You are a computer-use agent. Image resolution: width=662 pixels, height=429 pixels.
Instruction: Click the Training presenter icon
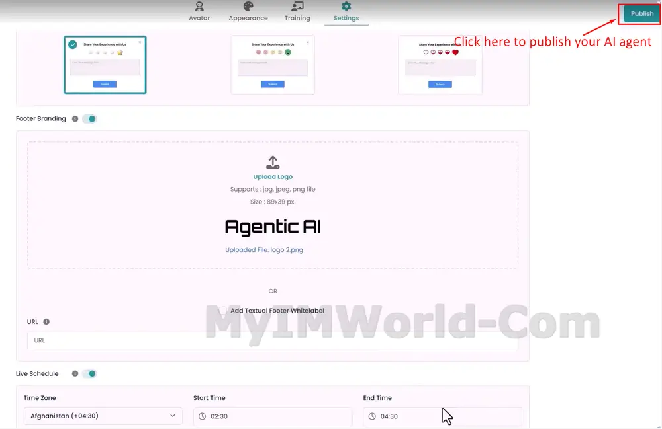pyautogui.click(x=297, y=7)
